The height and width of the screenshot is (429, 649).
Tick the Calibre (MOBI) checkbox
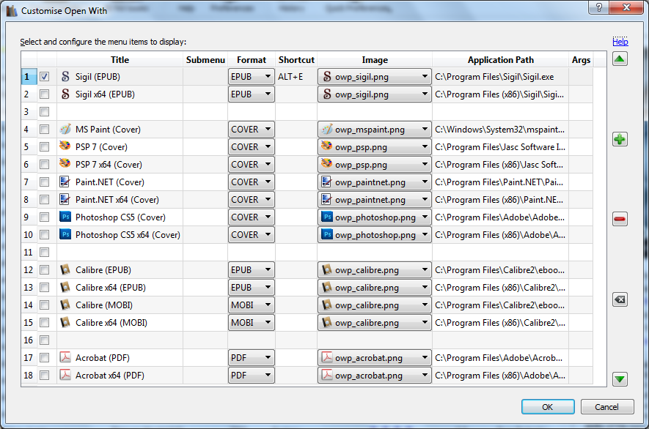click(x=44, y=305)
